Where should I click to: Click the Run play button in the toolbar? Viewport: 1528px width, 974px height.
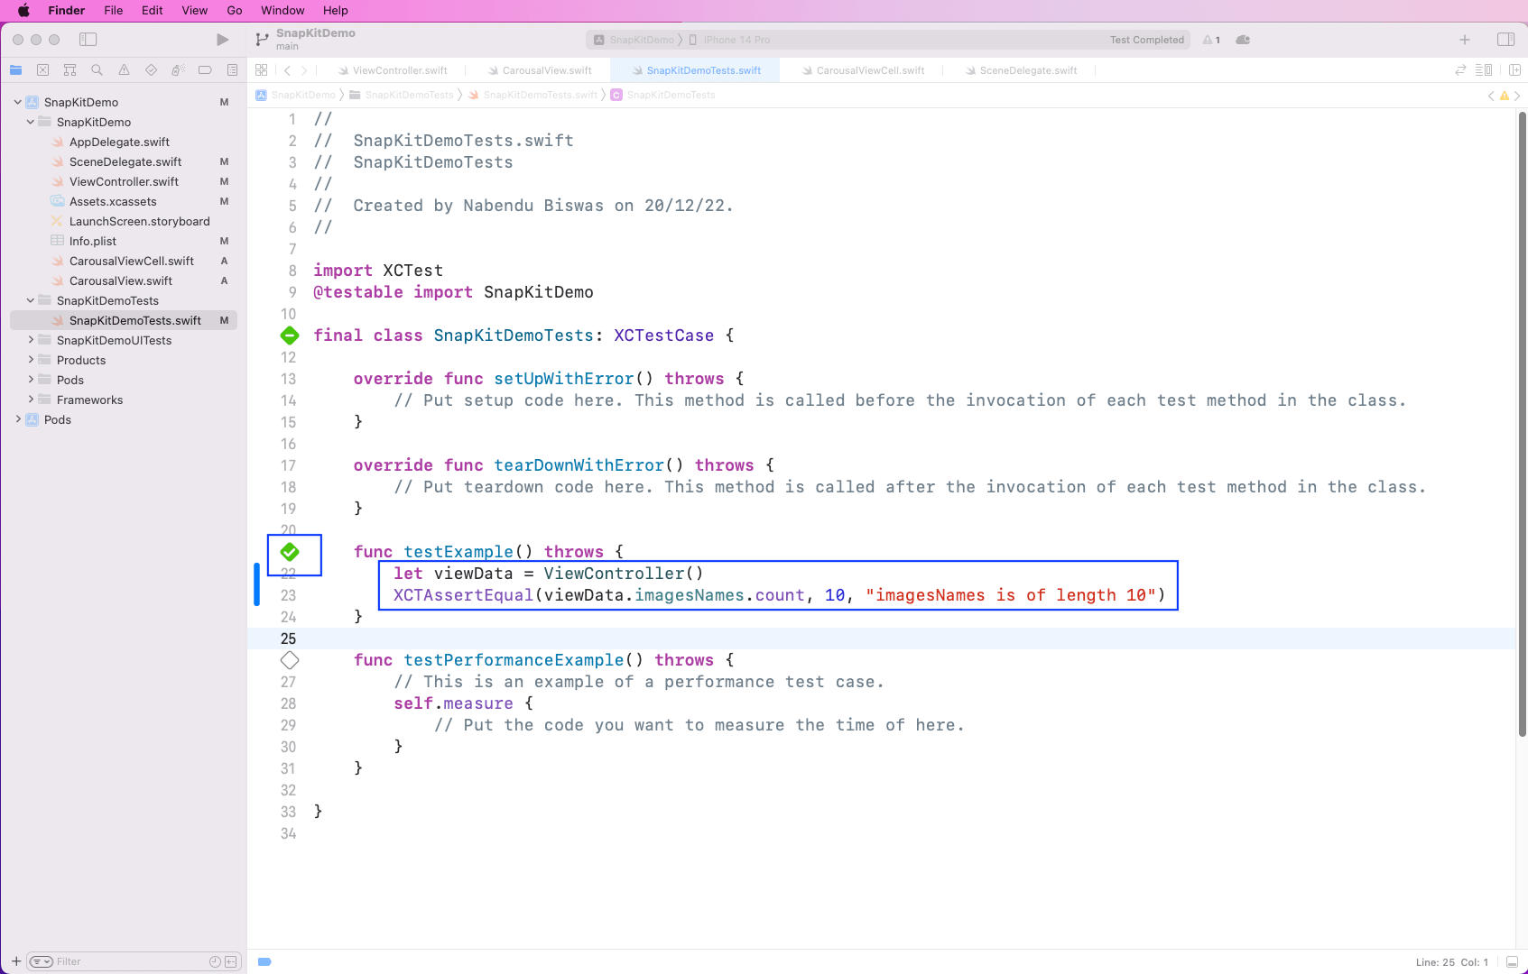click(x=222, y=40)
